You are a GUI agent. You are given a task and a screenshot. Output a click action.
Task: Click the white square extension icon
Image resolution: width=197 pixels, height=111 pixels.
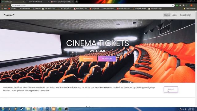[183, 5]
